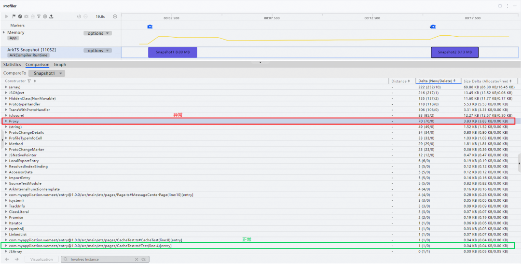This screenshot has width=521, height=264.
Task: Click the Constructor column filter icon
Action: (29, 81)
